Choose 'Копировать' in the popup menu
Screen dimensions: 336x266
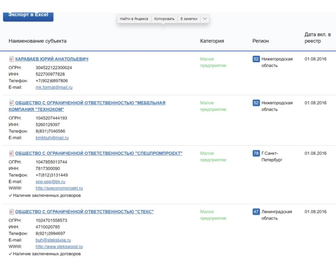pos(164,19)
